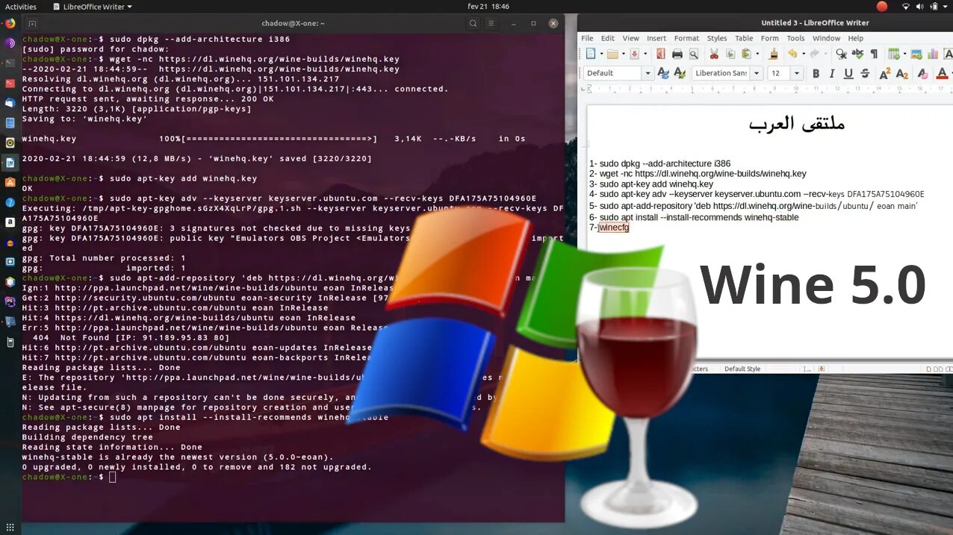Viewport: 953px width, 535px height.
Task: Open the Insert menu in Writer
Action: point(656,38)
